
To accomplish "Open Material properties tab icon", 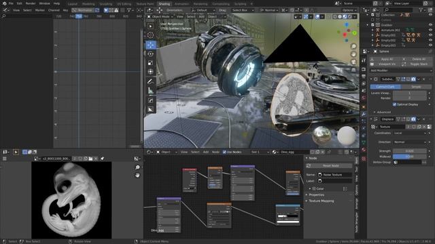I will coord(364,150).
